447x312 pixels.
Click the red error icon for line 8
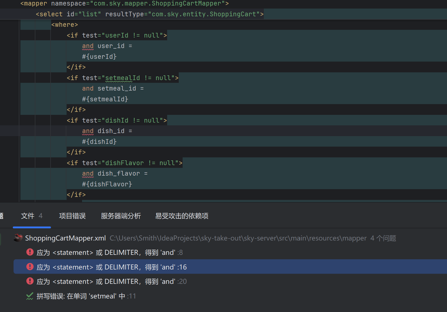click(x=30, y=252)
